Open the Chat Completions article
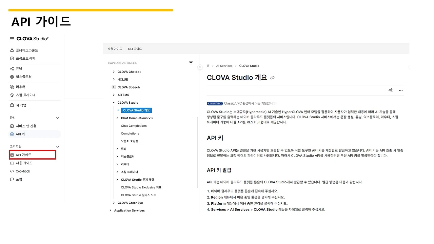434x244 pixels. coord(134,126)
